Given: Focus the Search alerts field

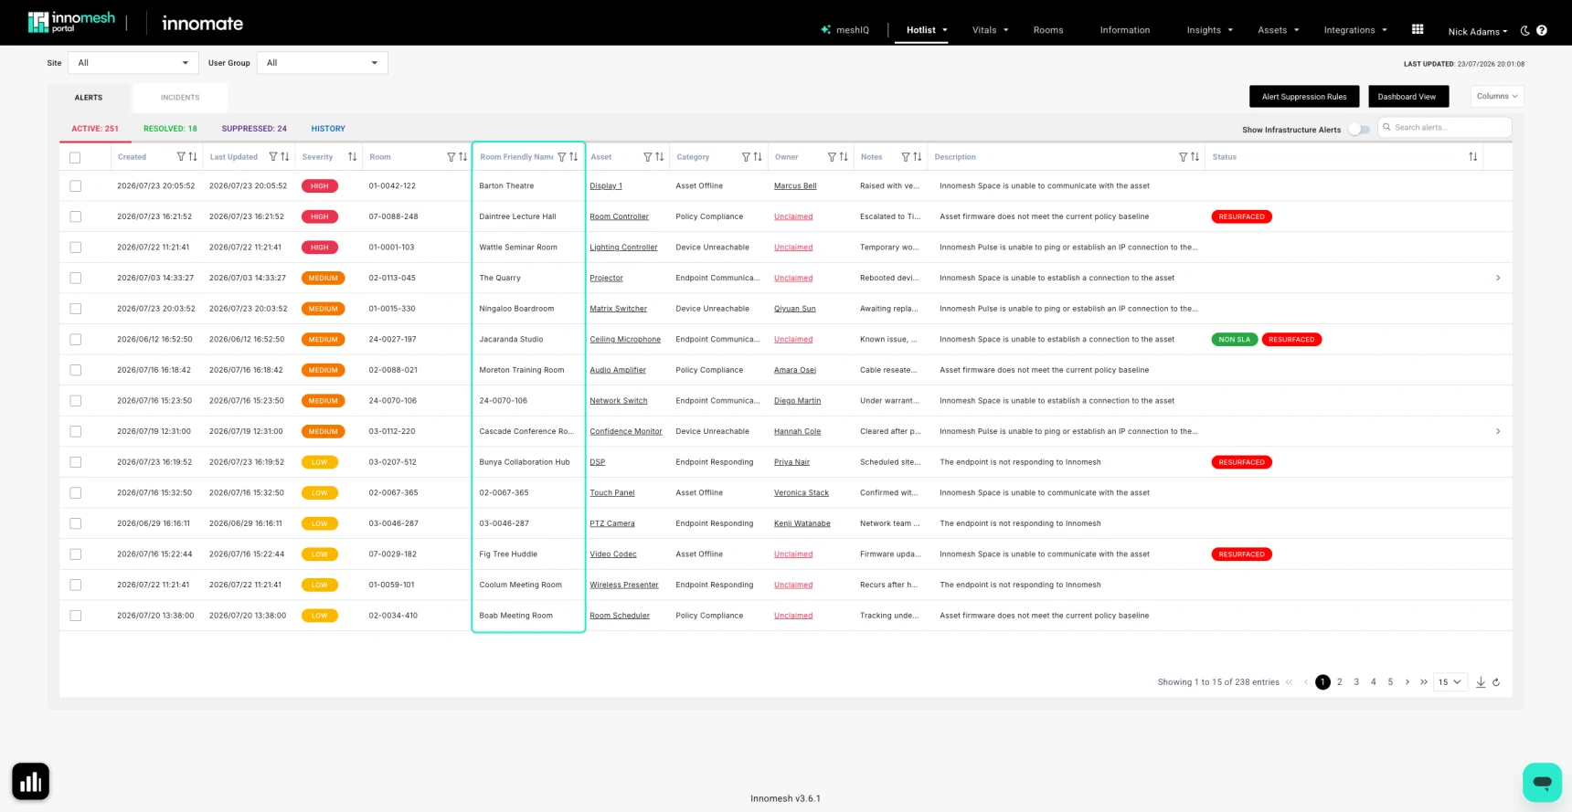Looking at the screenshot, I should click(1445, 128).
